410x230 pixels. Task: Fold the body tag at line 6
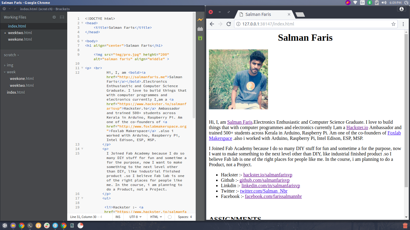[x=82, y=41]
